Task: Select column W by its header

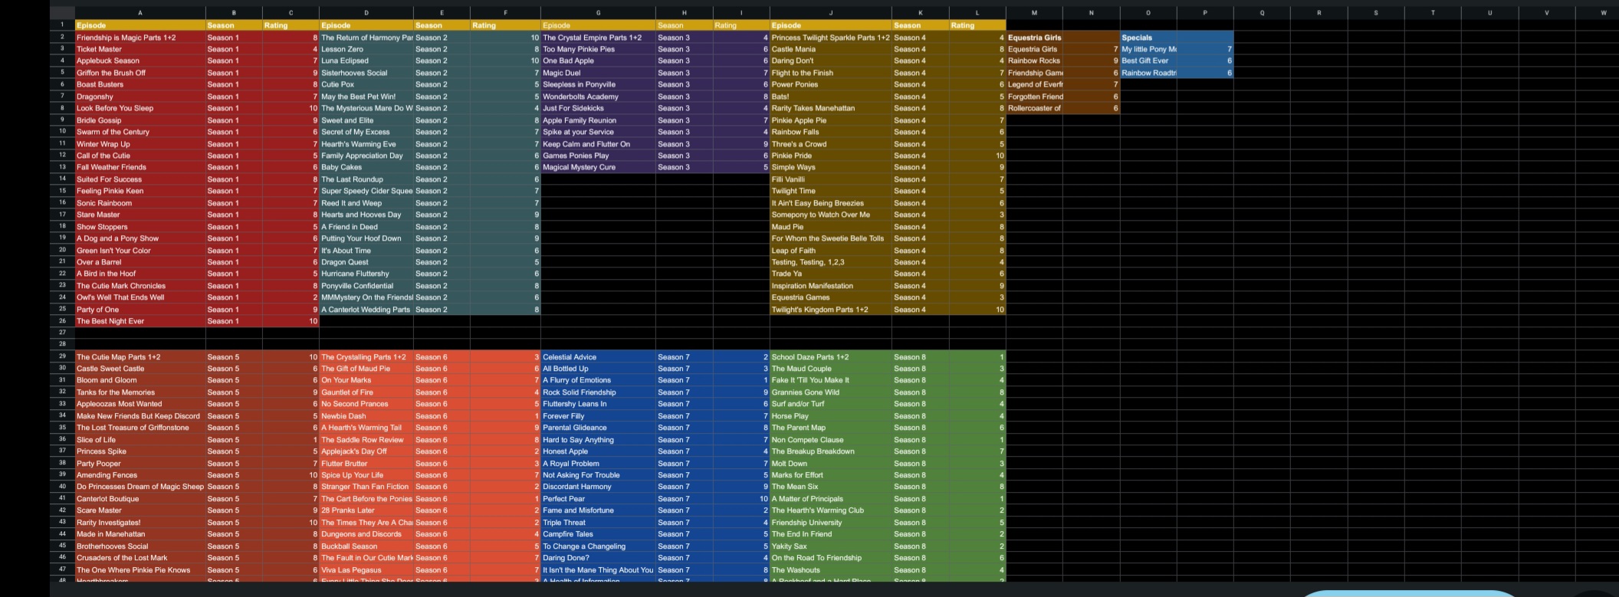Action: point(1603,13)
